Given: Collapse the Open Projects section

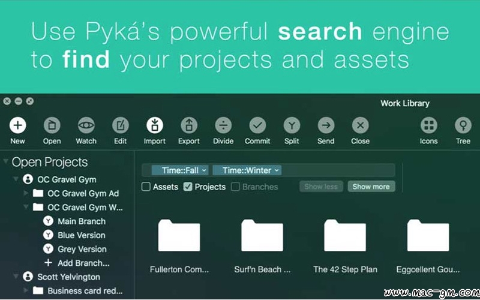Looking at the screenshot, I should (5, 161).
